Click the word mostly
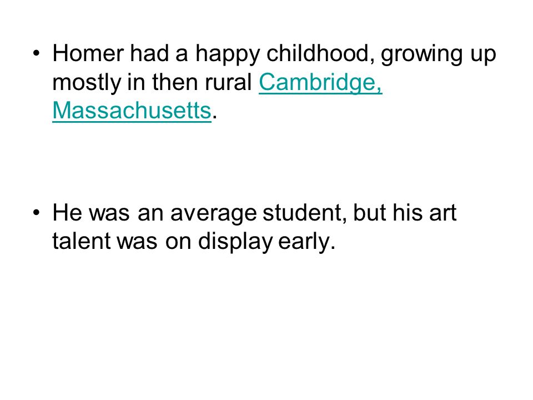533x400 pixels. pyautogui.click(x=87, y=83)
